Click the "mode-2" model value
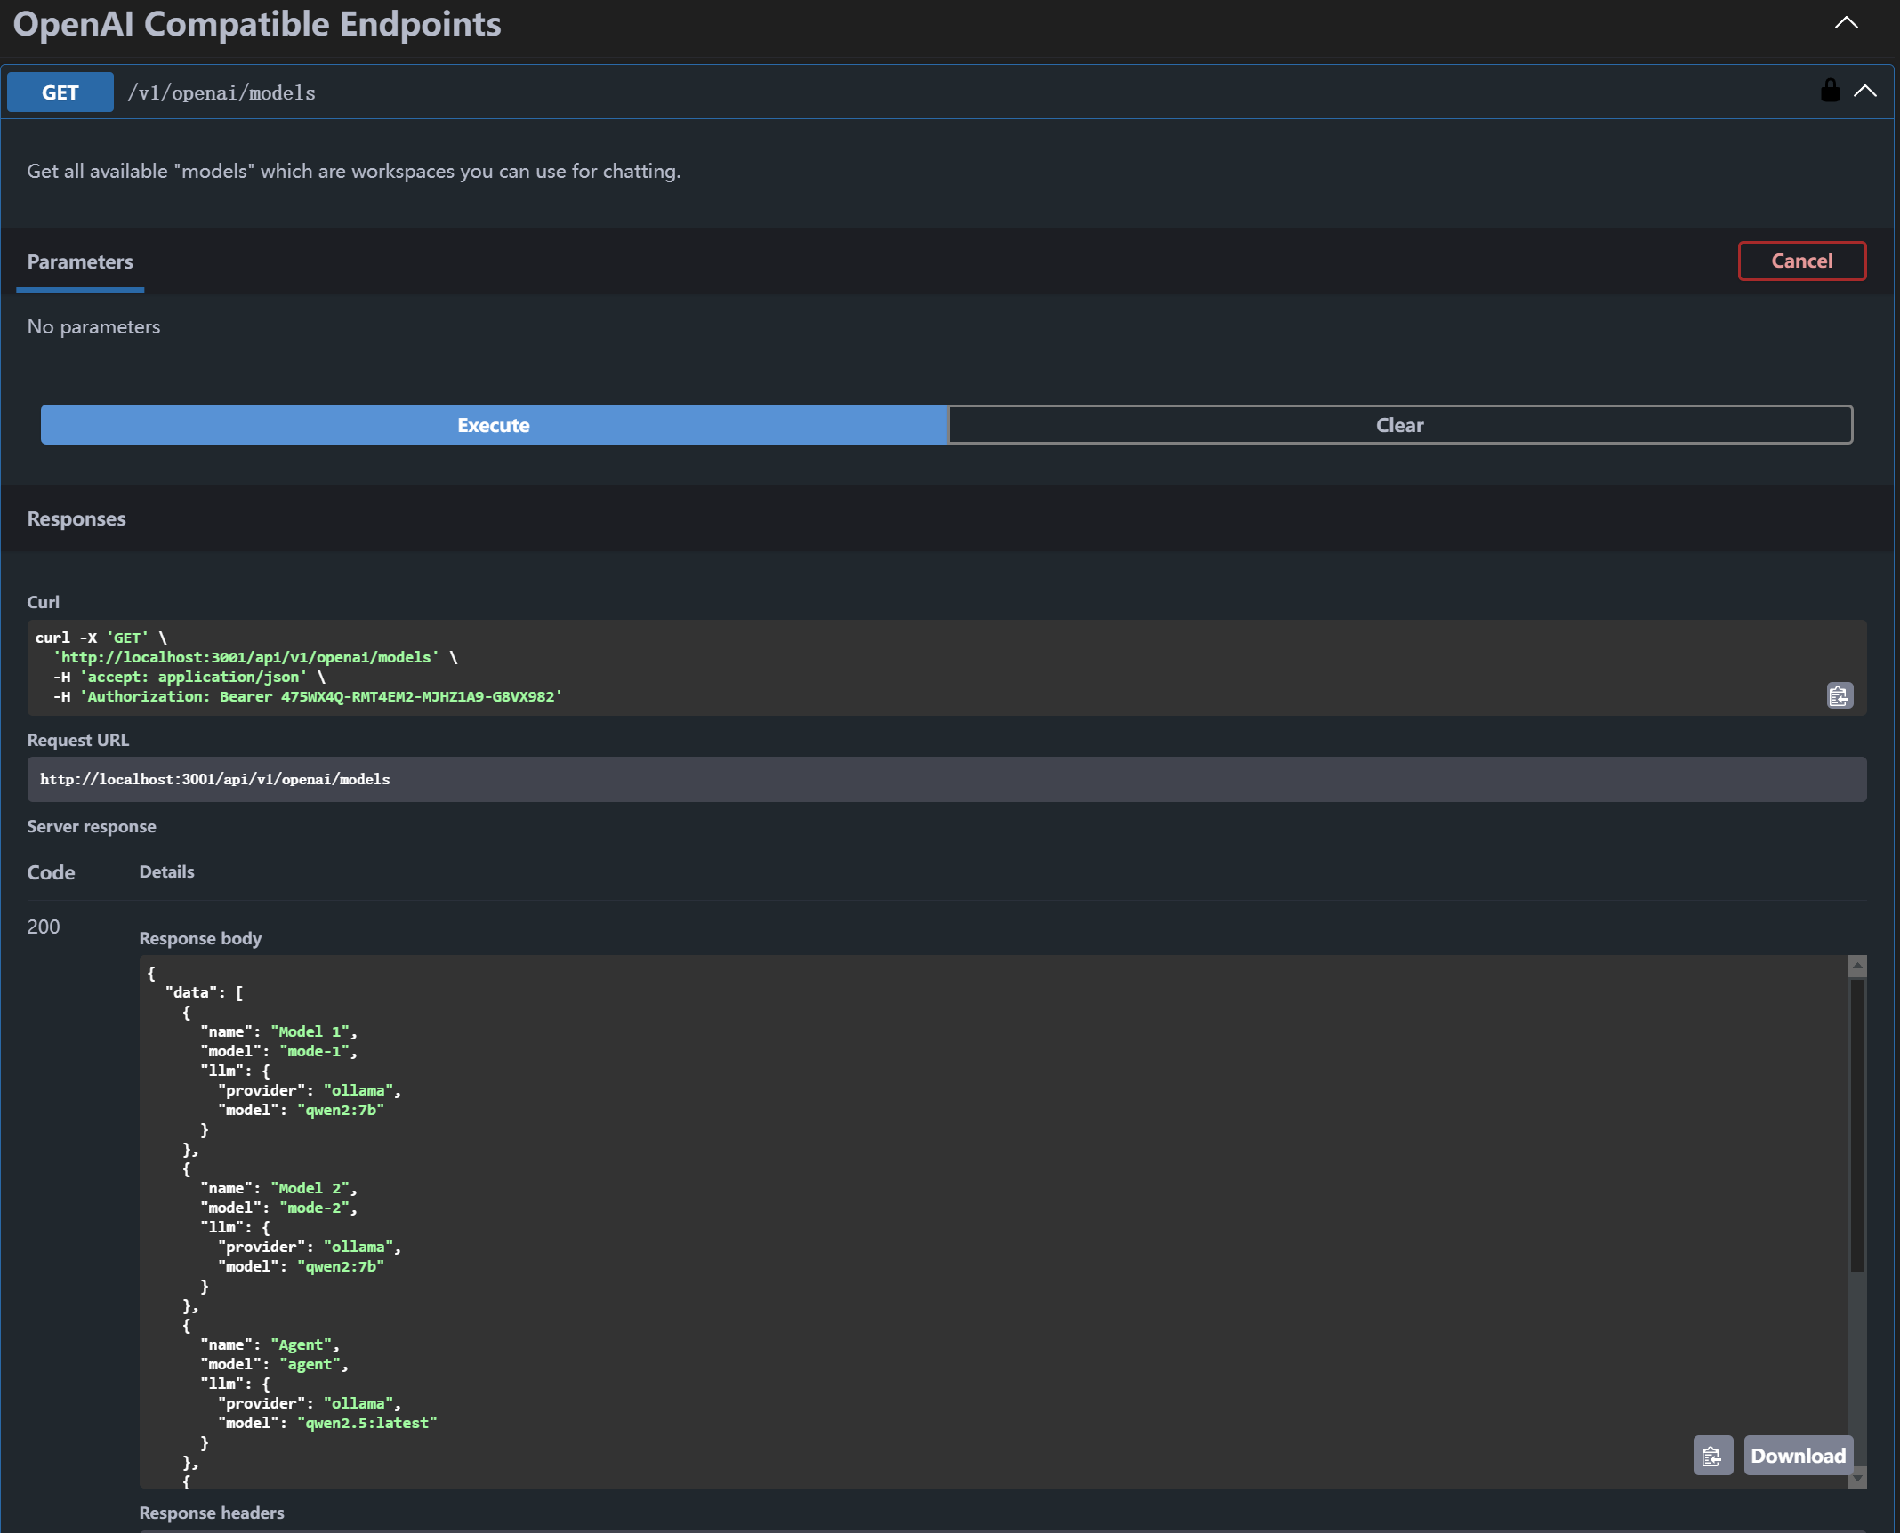The height and width of the screenshot is (1533, 1900). [315, 1208]
